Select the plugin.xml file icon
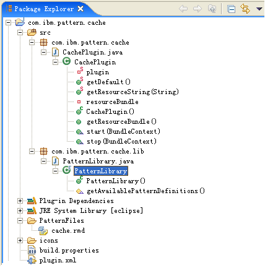 [32, 260]
